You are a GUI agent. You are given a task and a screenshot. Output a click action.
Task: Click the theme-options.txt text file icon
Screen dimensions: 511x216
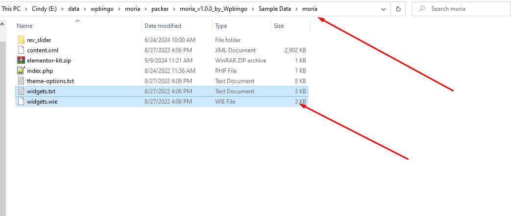[21, 81]
